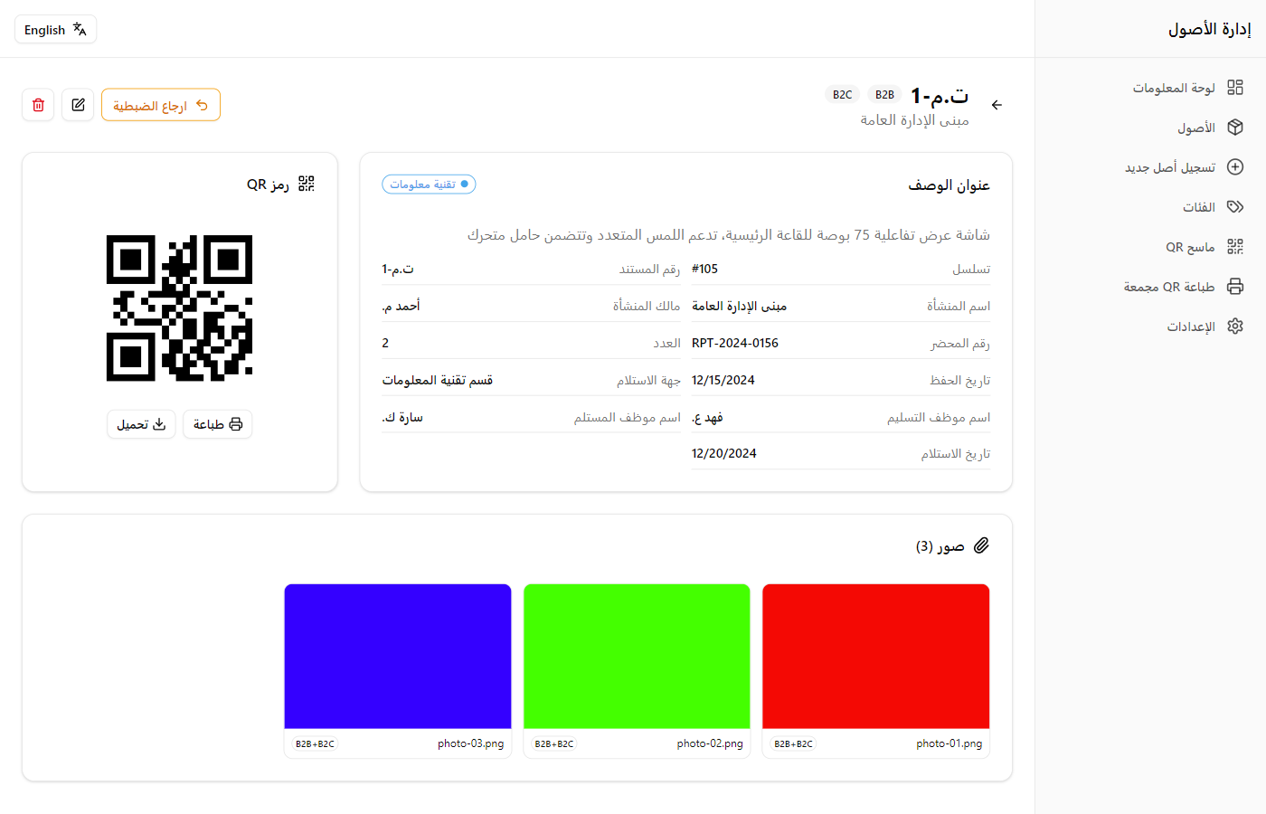
Task: Click the photo-01.png file name
Action: [x=949, y=743]
